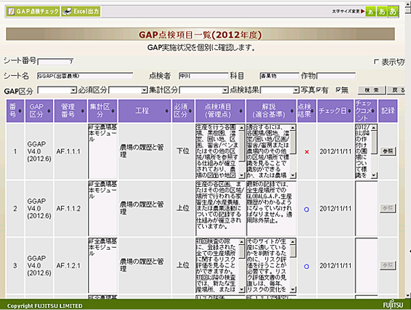Open the GAP区分 dropdown
Viewport: 411px width, 310px height.
pyautogui.click(x=57, y=90)
